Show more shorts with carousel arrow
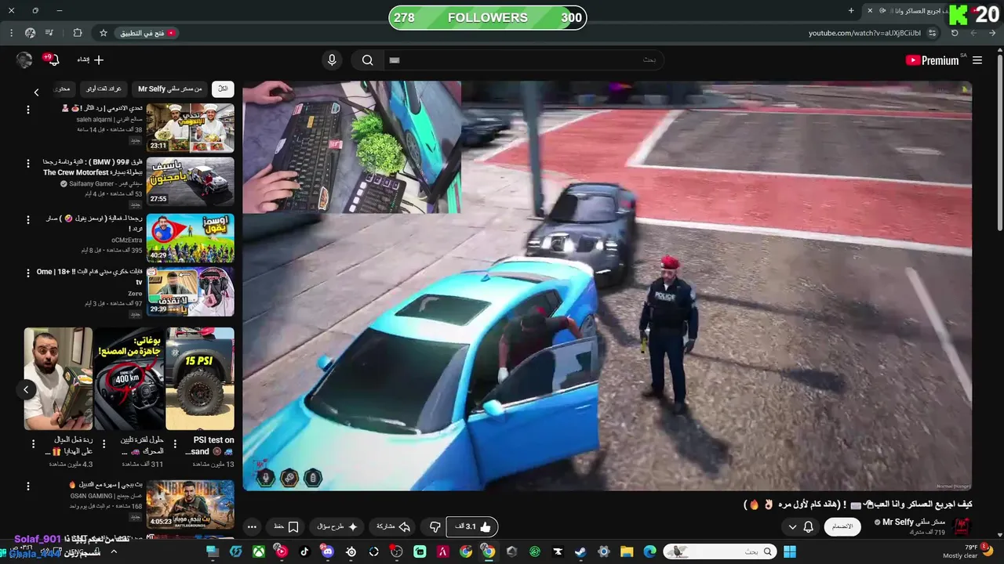Screen dimensions: 1004x564 [26, 389]
